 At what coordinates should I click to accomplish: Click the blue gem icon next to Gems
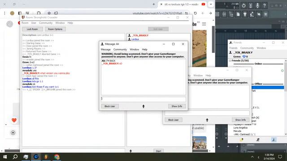(244, 57)
